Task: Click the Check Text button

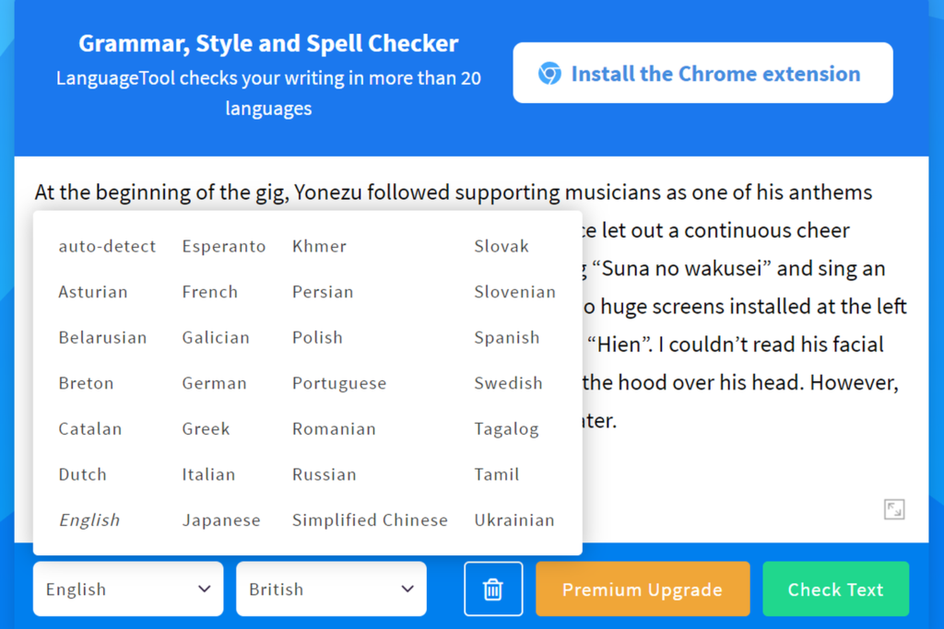Action: point(835,588)
